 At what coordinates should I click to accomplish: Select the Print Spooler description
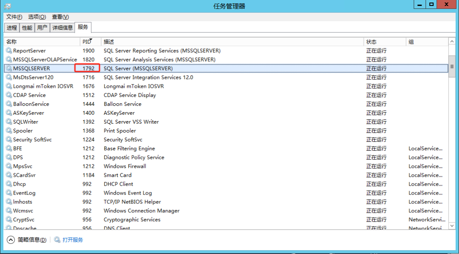(x=120, y=130)
